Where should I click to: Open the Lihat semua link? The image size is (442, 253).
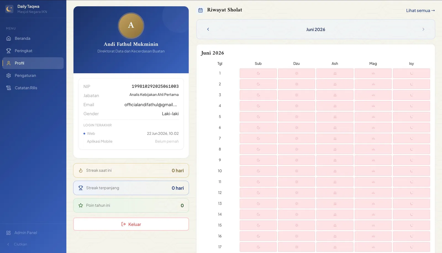tap(420, 10)
